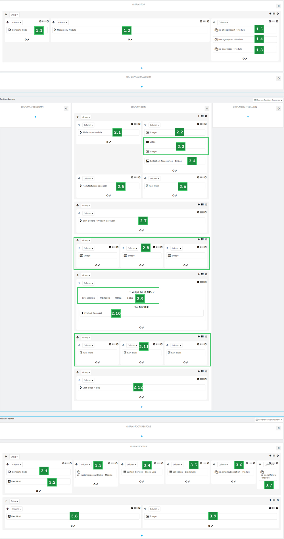Image resolution: width=284 pixels, height=539 pixels.
Task: Click the Widget Tab edit icon
Action: [x=145, y=292]
